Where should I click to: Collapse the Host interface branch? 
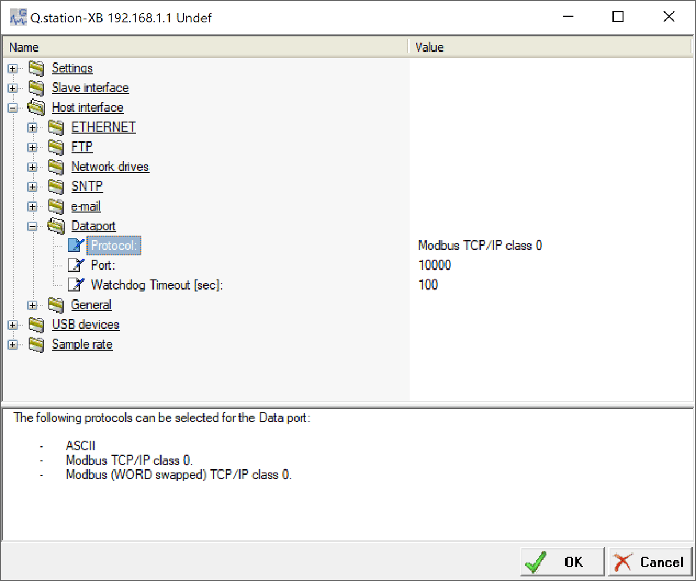coord(13,108)
